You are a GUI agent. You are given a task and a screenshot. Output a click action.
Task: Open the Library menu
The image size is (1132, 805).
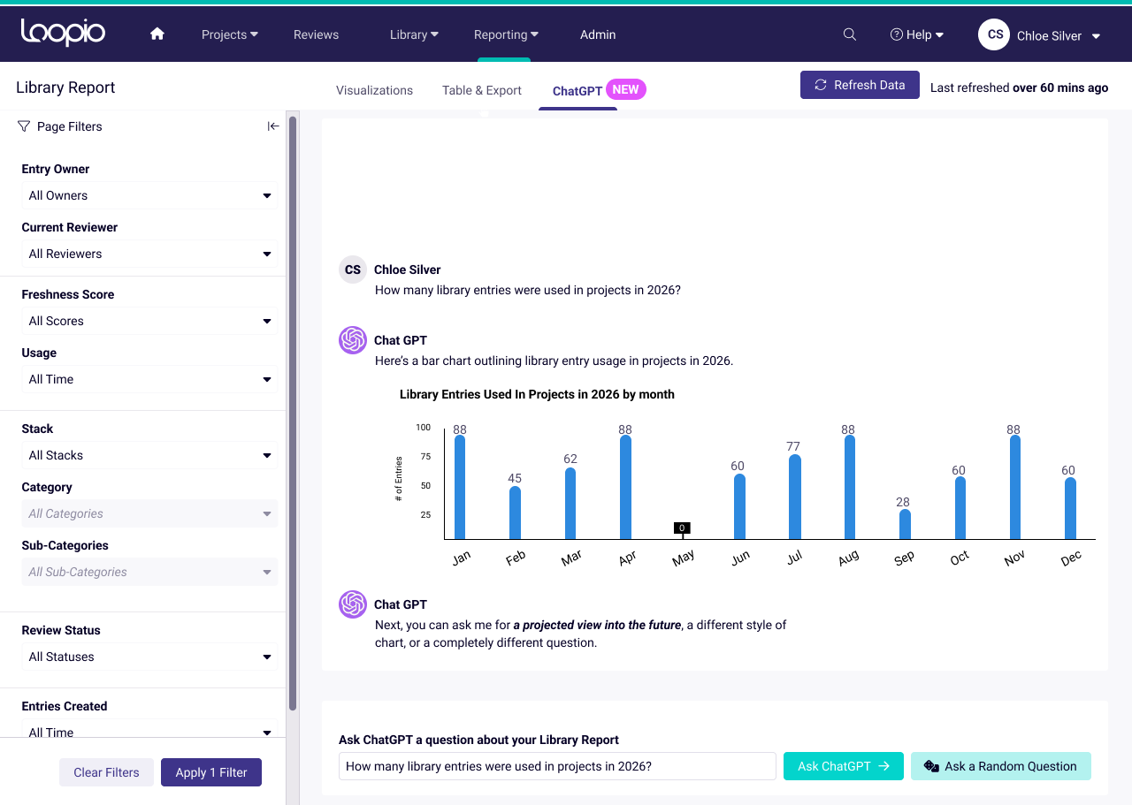(x=414, y=34)
